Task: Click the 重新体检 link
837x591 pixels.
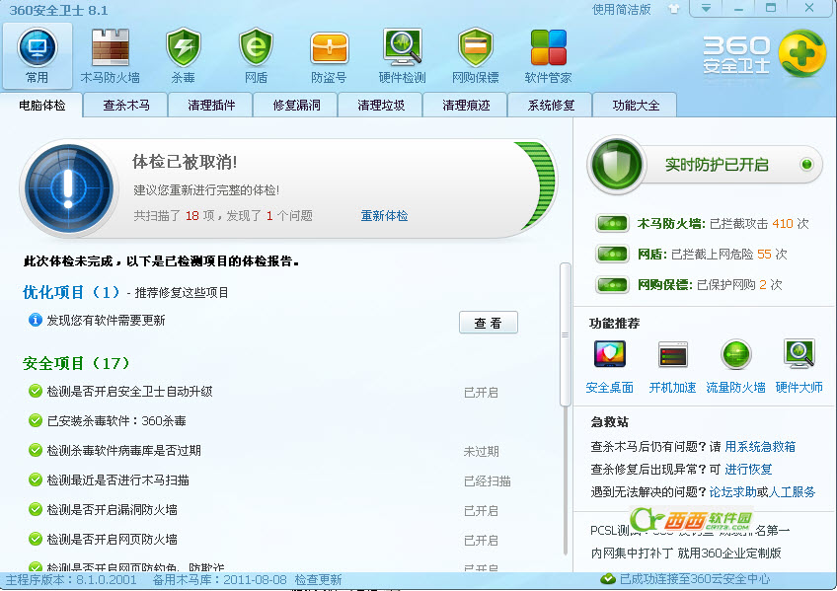Action: [x=384, y=215]
